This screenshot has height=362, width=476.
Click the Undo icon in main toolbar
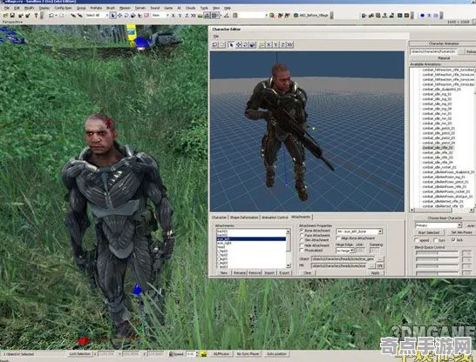click(51, 15)
